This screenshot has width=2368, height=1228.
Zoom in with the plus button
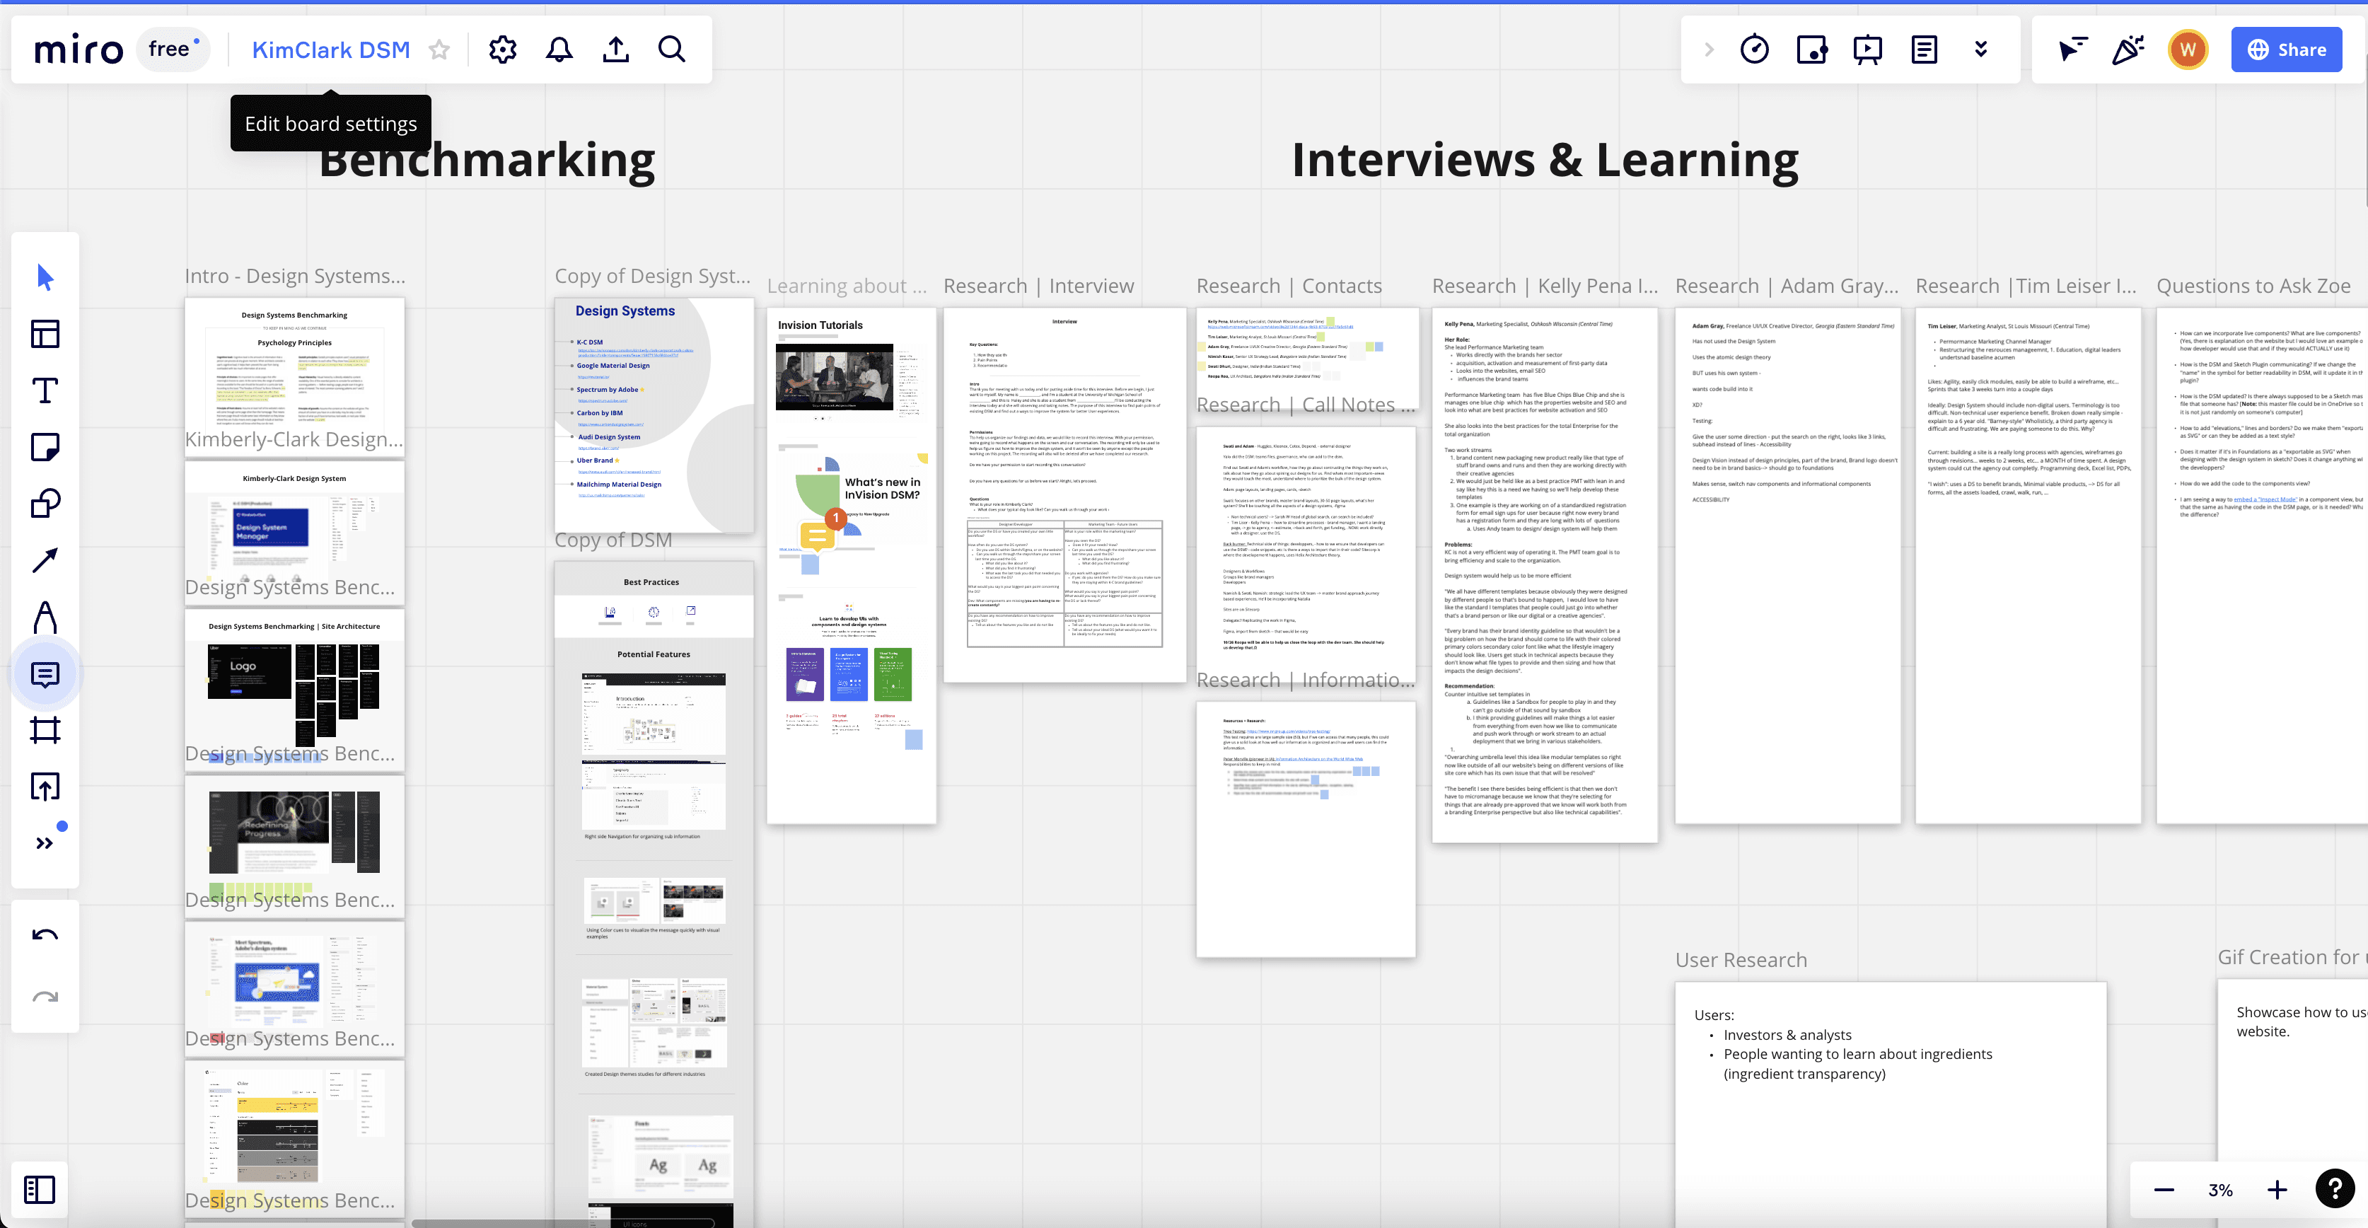click(2277, 1191)
